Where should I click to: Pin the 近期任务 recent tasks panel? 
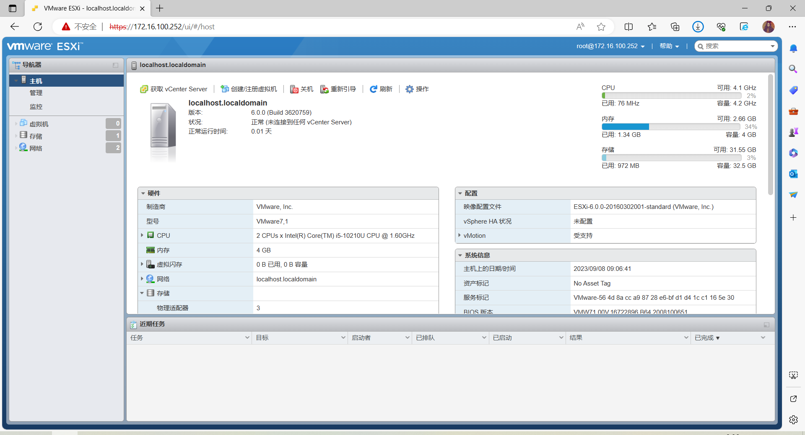[766, 324]
